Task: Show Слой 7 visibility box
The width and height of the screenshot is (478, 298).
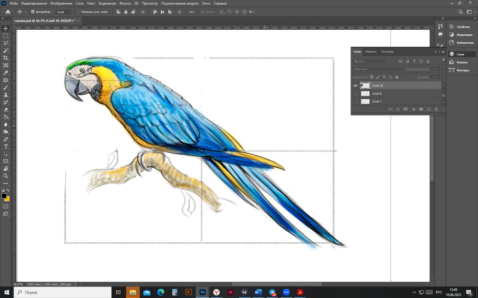Action: coord(356,101)
